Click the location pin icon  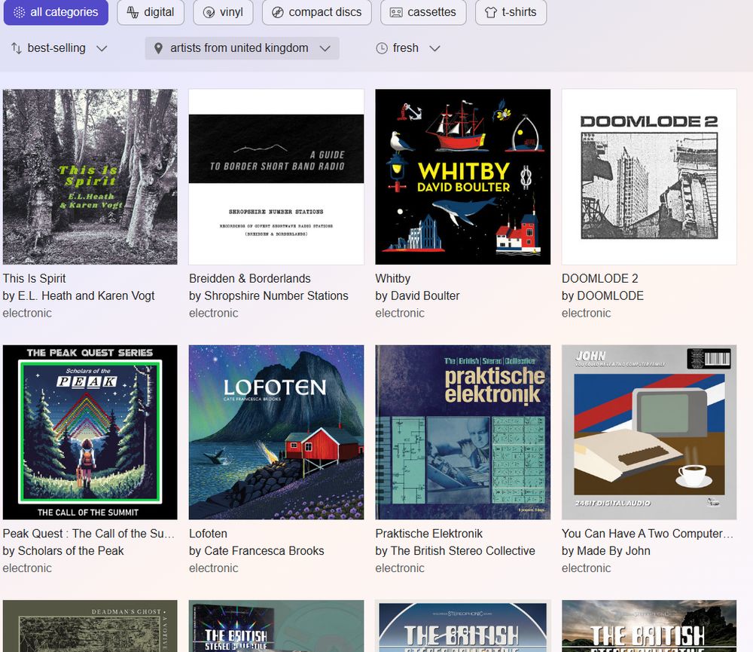pyautogui.click(x=158, y=48)
